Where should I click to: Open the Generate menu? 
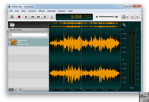click(x=51, y=11)
